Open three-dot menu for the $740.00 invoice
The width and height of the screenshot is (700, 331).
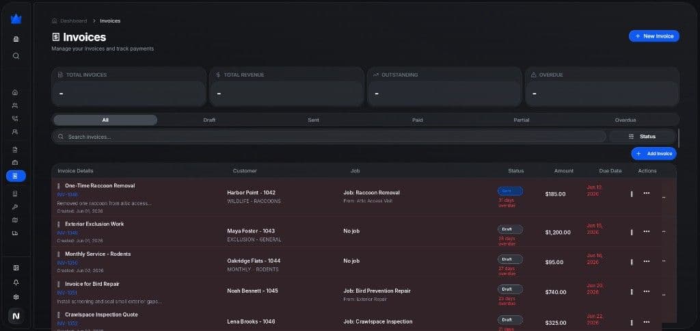click(647, 291)
